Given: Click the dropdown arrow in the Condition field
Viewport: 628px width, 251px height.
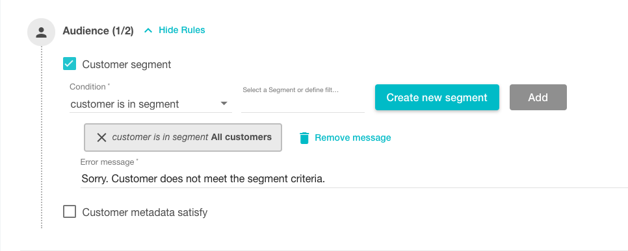Looking at the screenshot, I should coord(224,104).
